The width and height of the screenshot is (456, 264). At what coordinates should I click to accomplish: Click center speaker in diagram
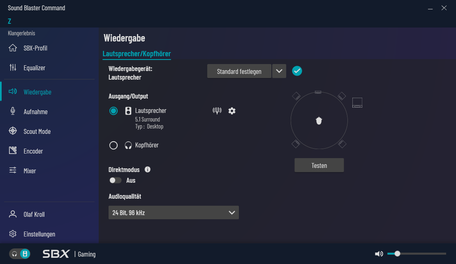point(318,92)
